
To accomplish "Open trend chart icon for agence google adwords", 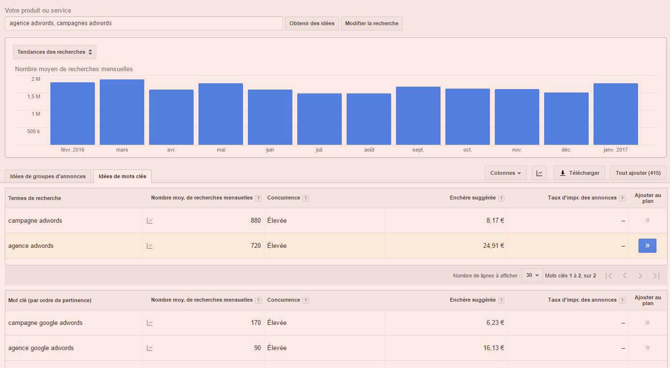I will point(150,348).
